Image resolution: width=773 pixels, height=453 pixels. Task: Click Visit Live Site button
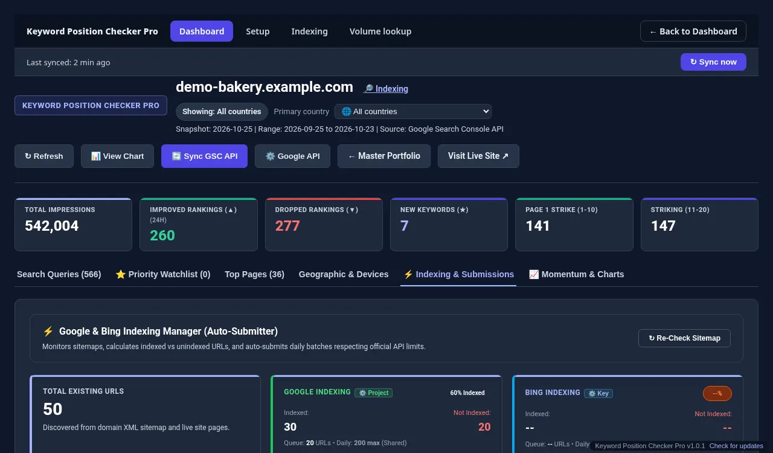click(x=478, y=156)
